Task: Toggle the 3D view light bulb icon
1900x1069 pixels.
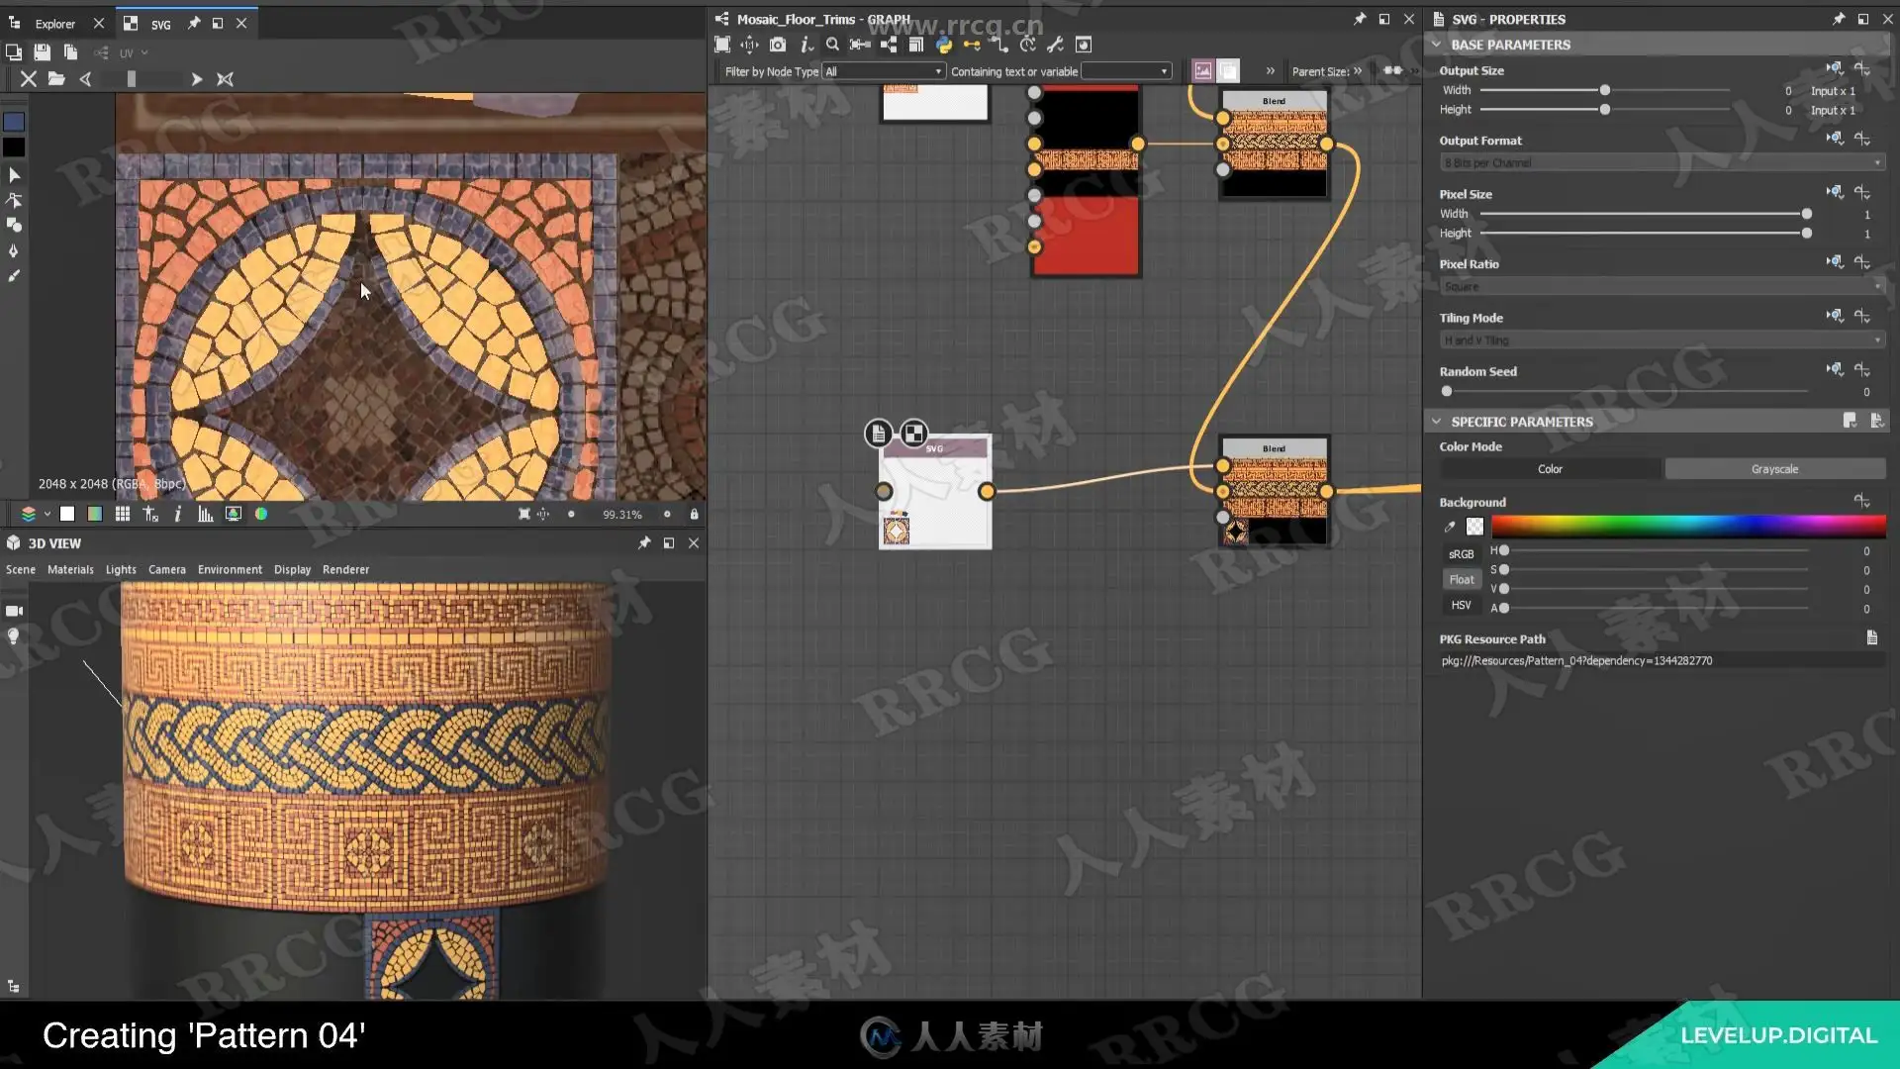Action: [14, 636]
